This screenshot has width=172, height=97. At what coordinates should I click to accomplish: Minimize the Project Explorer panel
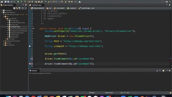(23, 5)
